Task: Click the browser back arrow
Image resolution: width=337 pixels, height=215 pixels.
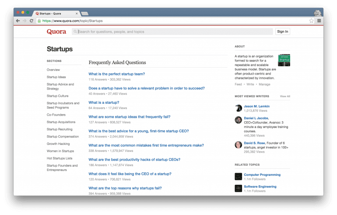Action: (18, 21)
